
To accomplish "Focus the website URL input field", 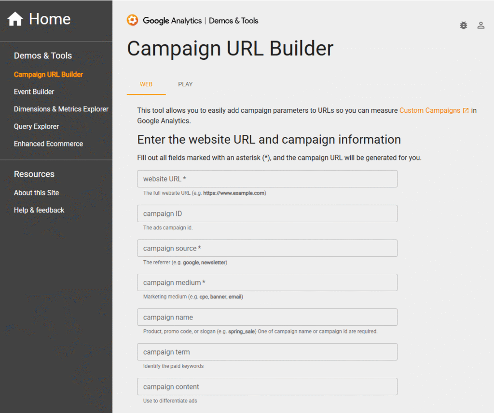I will tap(267, 179).
